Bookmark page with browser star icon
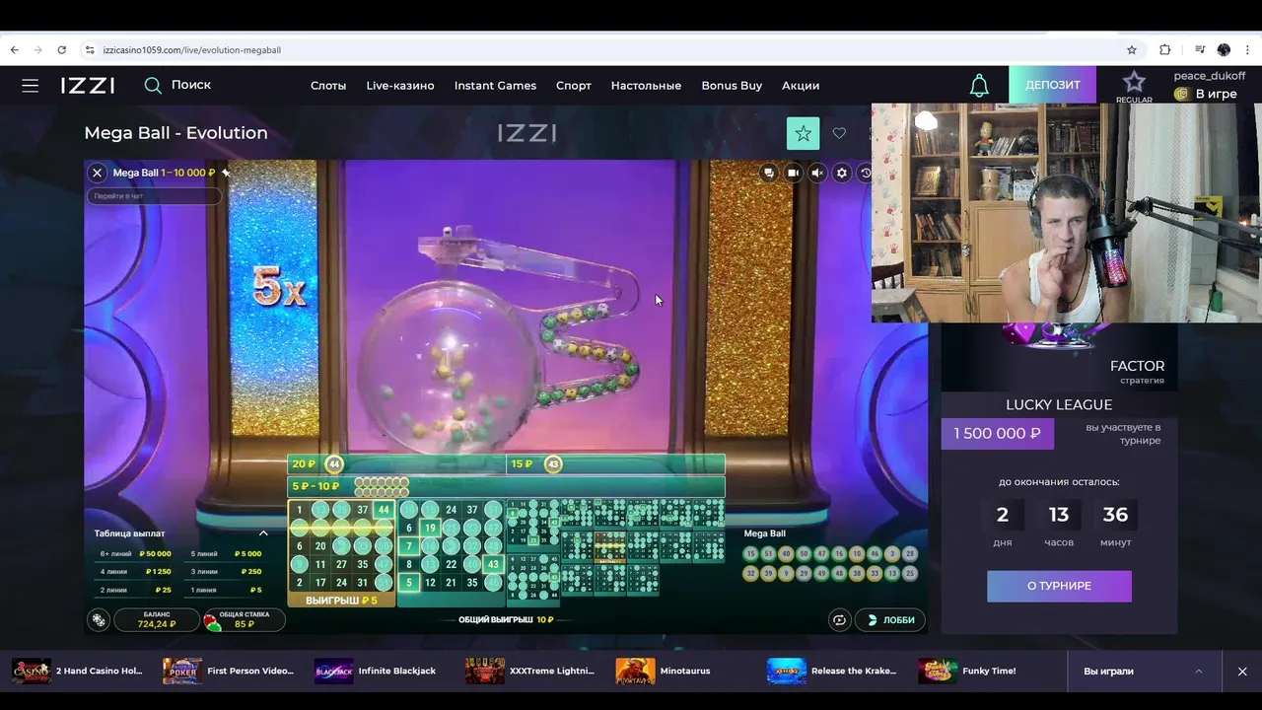Viewport: 1262px width, 710px height. pyautogui.click(x=1132, y=49)
